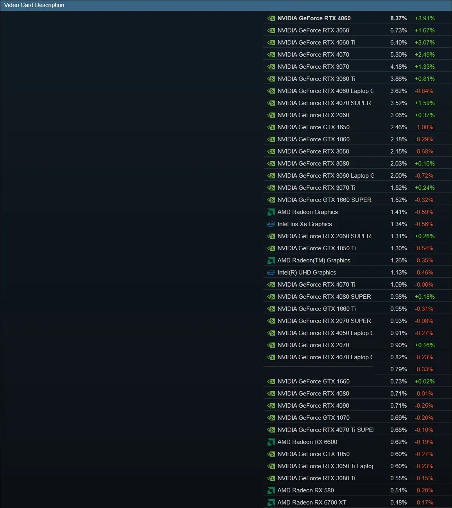The height and width of the screenshot is (508, 452).
Task: Select Intel Iris Xe Graphics name
Action: point(305,224)
